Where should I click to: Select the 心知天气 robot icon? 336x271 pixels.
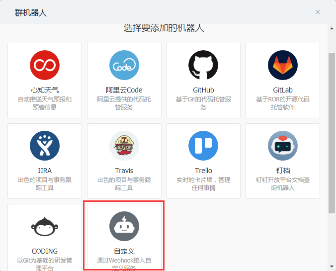(45, 65)
